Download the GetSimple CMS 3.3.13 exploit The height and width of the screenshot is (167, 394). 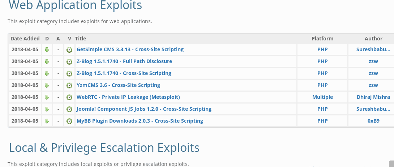47,50
